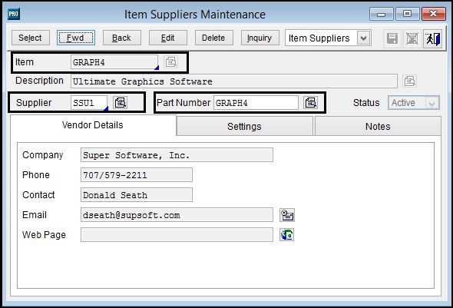Click the exit door icon
Viewport: 453px width, 308px height.
[433, 38]
